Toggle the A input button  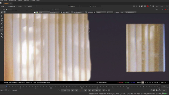69,6
